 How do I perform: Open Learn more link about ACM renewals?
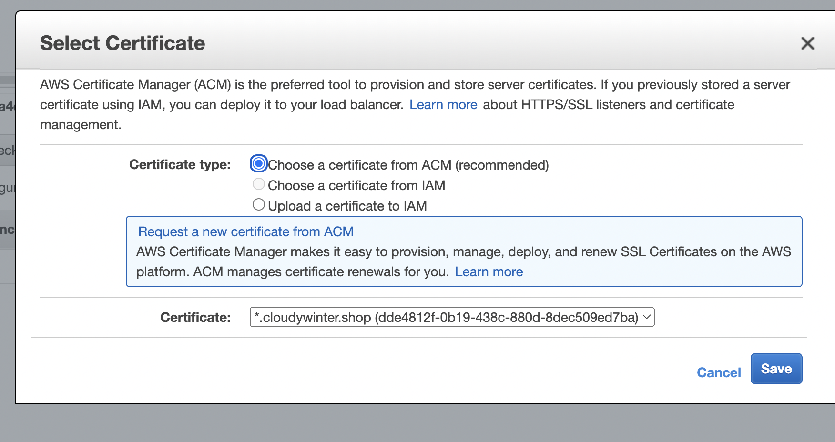click(489, 272)
